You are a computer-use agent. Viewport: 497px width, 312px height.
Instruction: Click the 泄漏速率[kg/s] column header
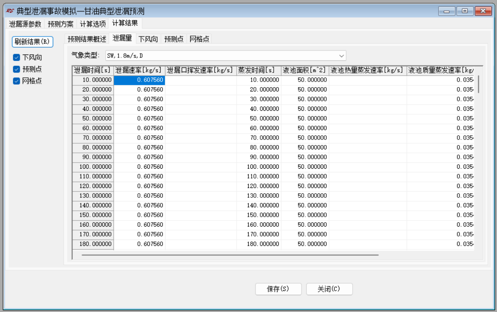pos(139,70)
